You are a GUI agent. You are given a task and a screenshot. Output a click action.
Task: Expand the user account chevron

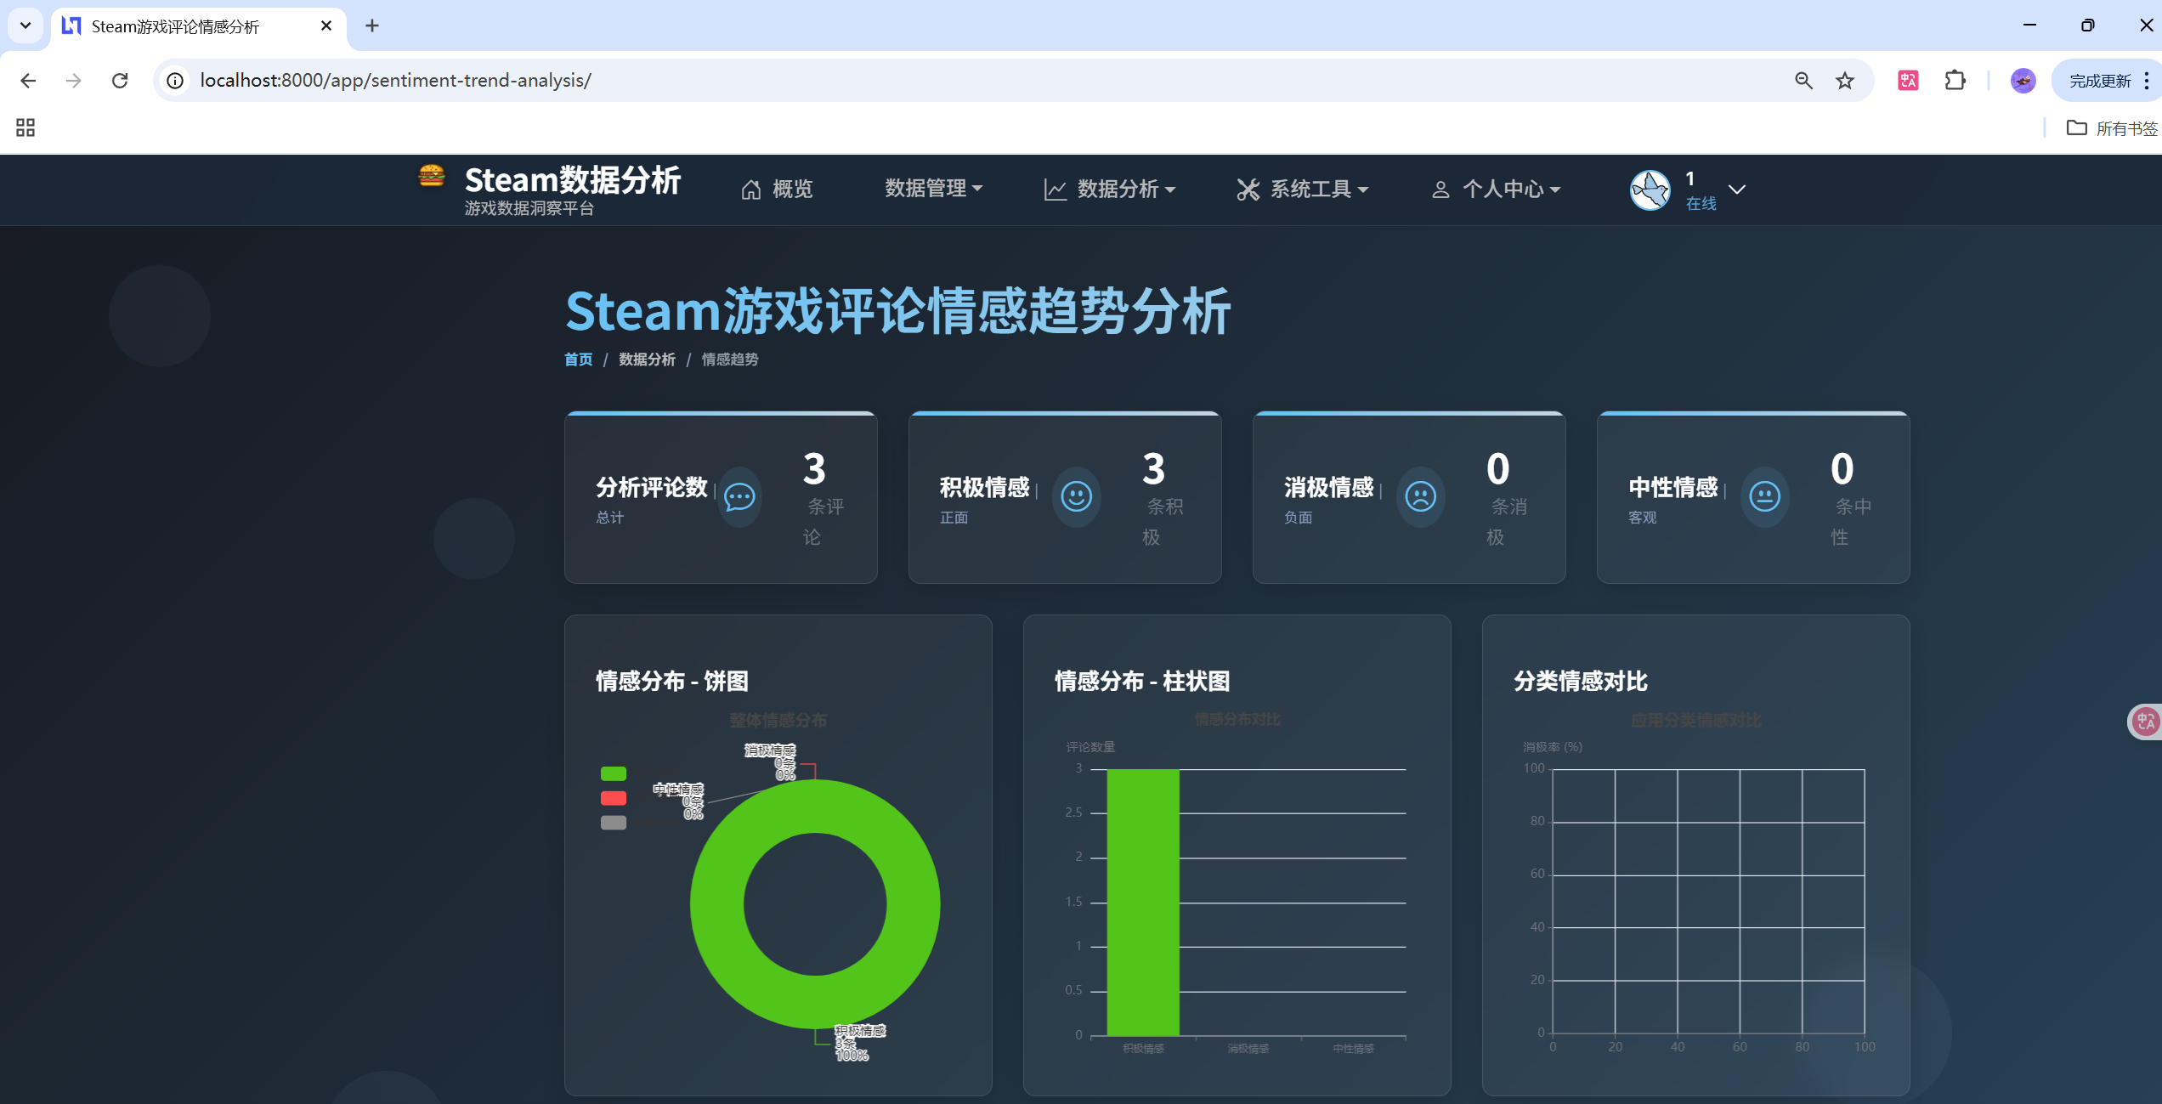pos(1737,190)
